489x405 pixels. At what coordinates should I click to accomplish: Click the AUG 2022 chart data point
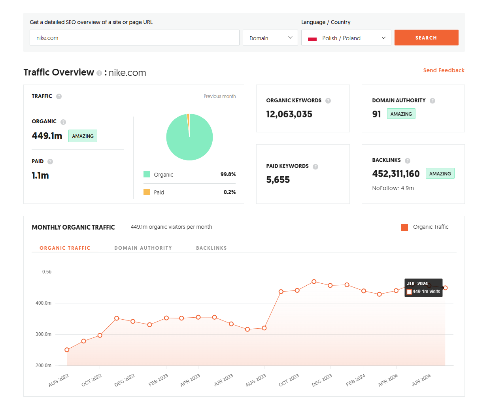(x=67, y=350)
